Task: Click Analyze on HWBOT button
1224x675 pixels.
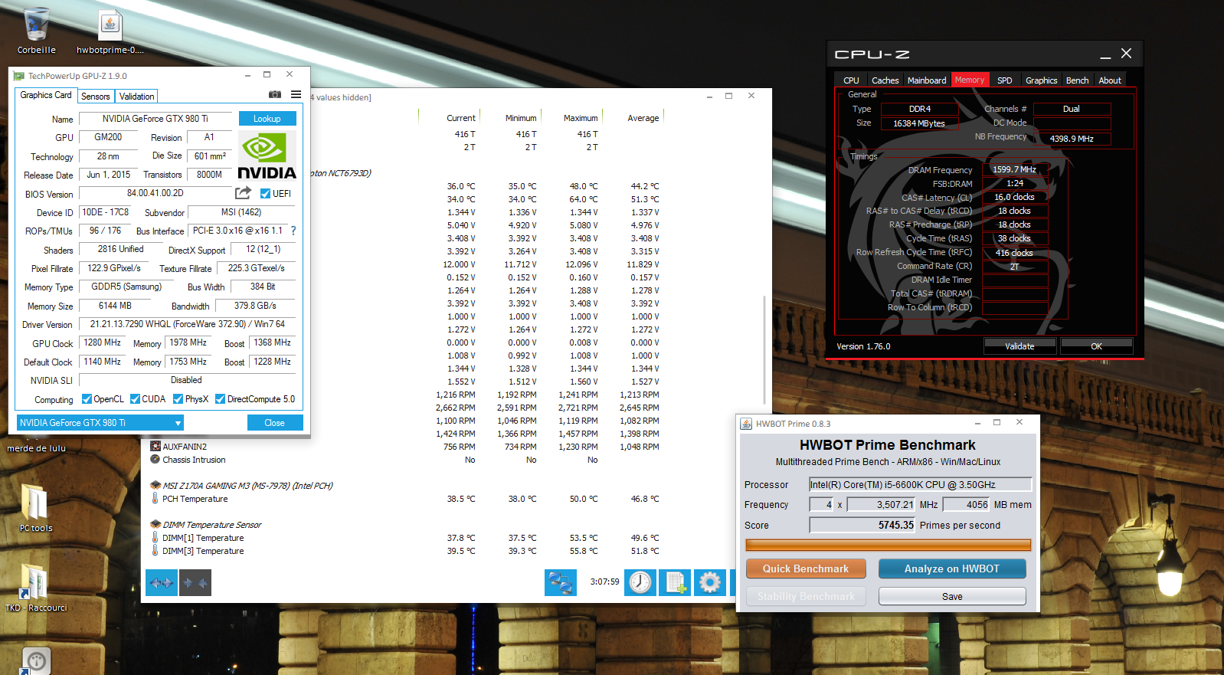Action: pyautogui.click(x=952, y=569)
